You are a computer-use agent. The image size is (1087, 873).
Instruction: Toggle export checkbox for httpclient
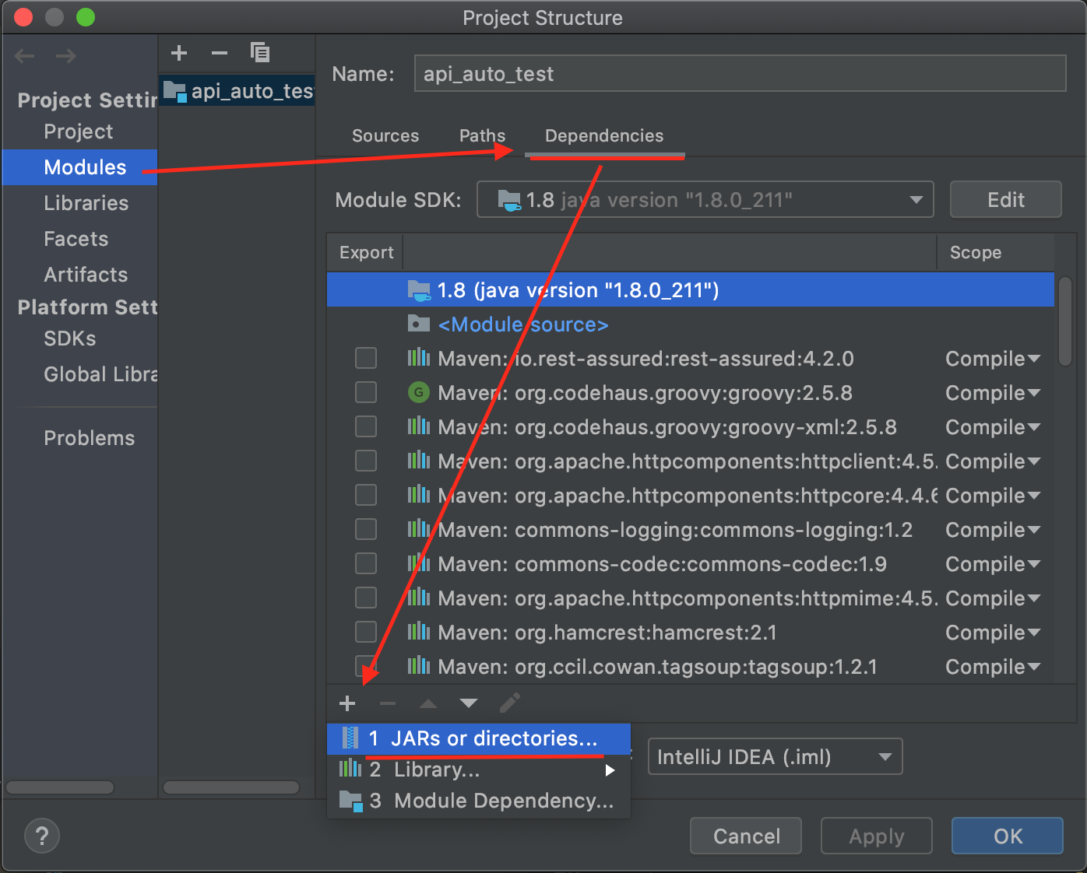click(x=366, y=461)
